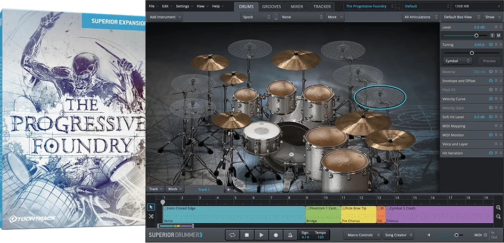Open the Block menu button
This screenshot has width=504, height=243.
click(175, 189)
